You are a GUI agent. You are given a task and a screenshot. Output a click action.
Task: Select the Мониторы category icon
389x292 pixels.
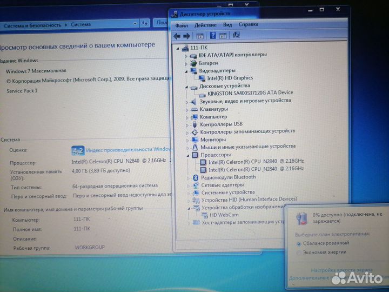[194, 140]
